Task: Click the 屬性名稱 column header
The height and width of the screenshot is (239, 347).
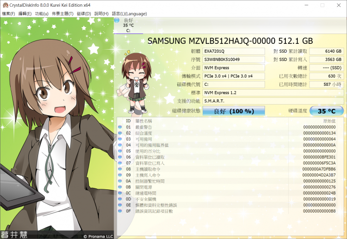Action: [144, 121]
